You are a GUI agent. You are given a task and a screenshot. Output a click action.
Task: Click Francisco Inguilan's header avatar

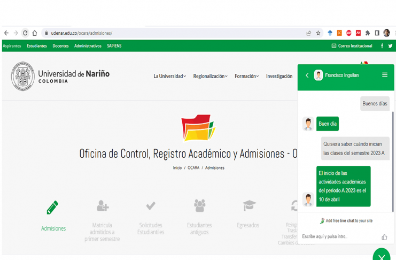319,75
